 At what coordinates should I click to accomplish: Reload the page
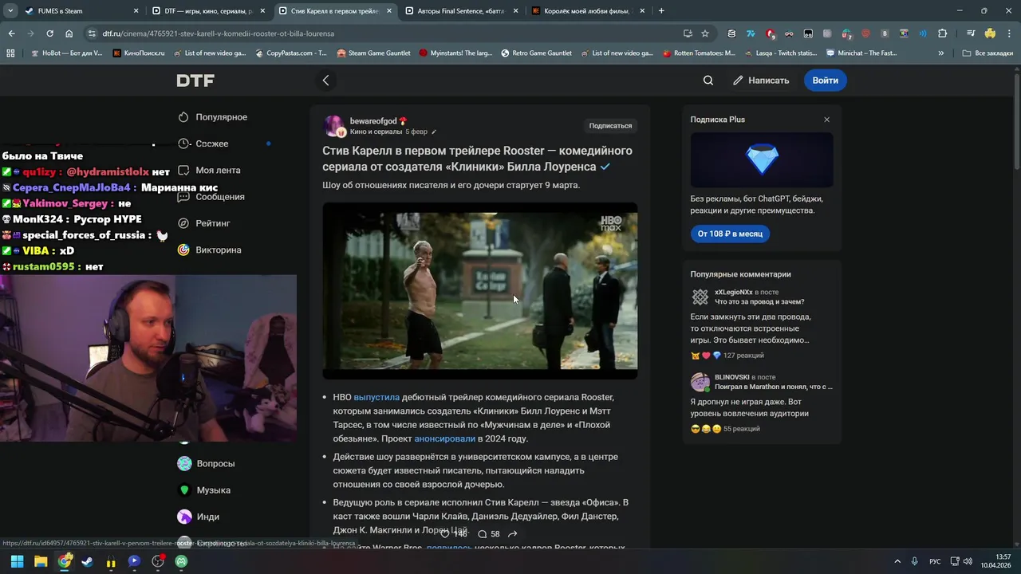coord(49,33)
